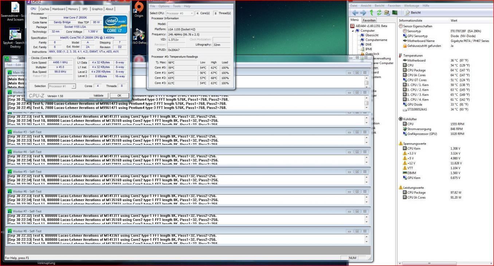Click the Intel Core i7 logo in CPU-Z

pos(115,24)
